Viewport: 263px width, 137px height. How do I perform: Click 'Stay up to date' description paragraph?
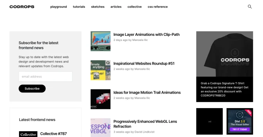click(x=43, y=61)
